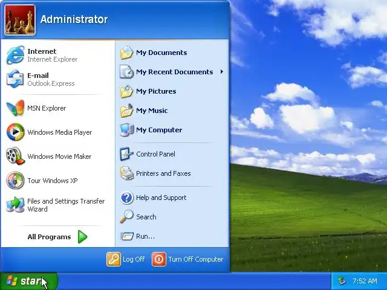Click the Printers and Faxes icon
The image size is (387, 290).
(x=127, y=173)
